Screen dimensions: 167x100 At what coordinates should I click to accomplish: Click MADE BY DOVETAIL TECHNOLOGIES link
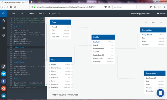(65, 95)
